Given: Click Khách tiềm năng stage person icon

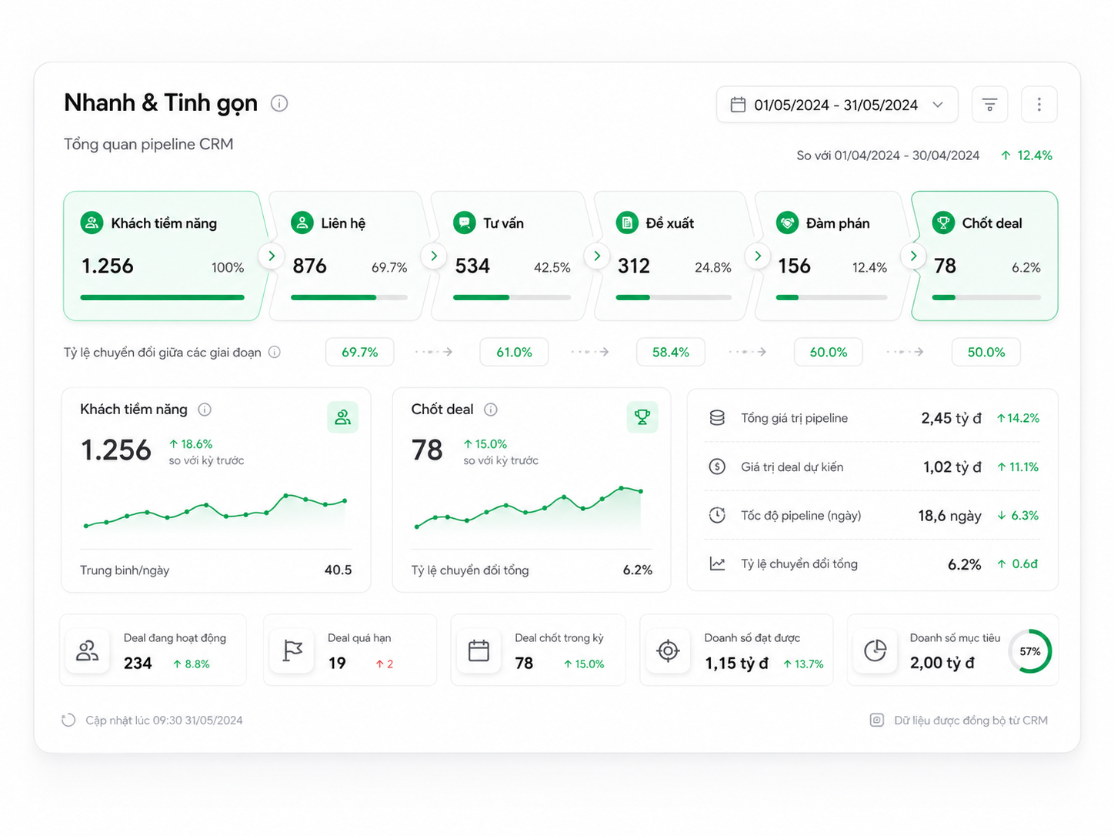Looking at the screenshot, I should (92, 223).
